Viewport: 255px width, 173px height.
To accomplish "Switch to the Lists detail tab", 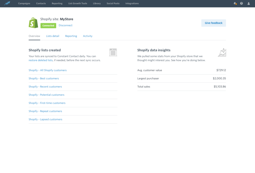I will pyautogui.click(x=52, y=36).
